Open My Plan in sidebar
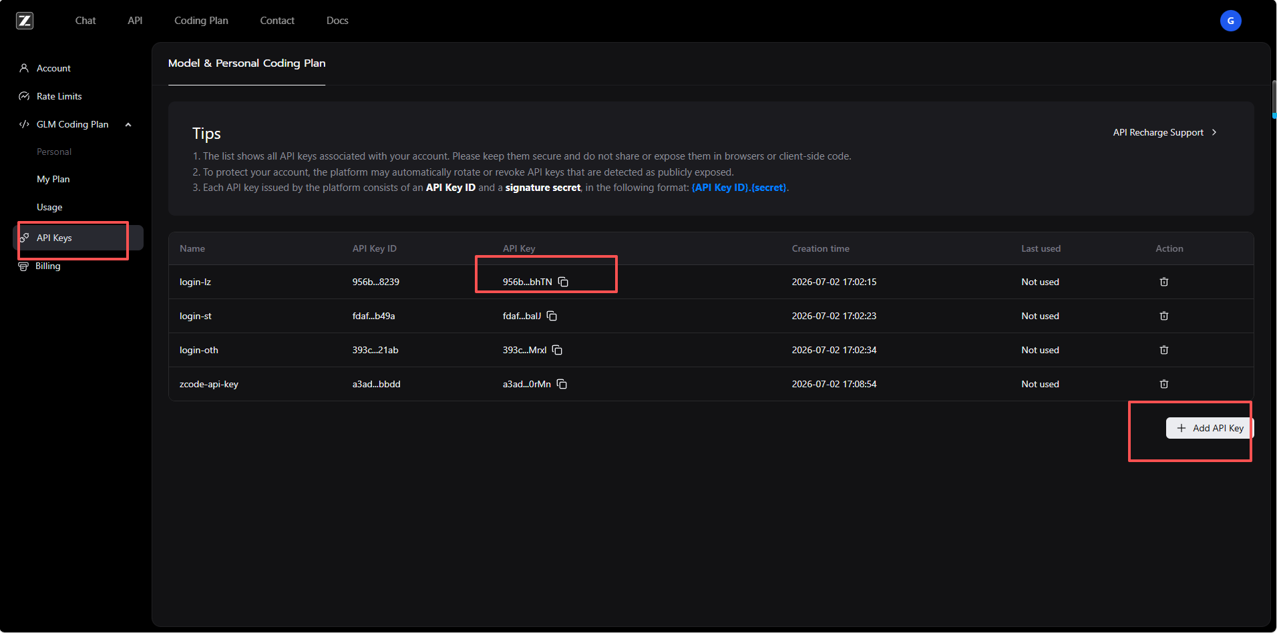 click(53, 179)
